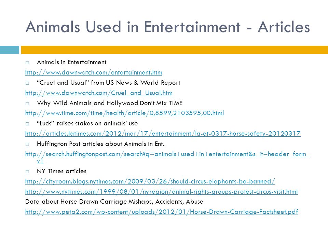Click the bullet square beside '"Luck" raises stakes'

click(x=27, y=124)
